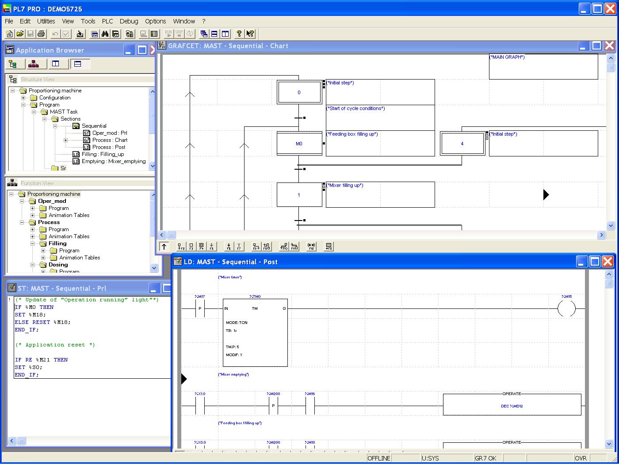Select the Grafcet down-arrow connector F5 tool
619x464 pixels.
(211, 247)
